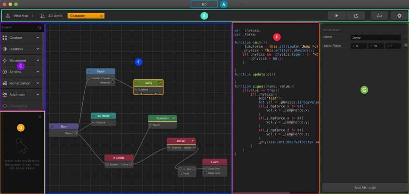Image resolution: width=409 pixels, height=194 pixels.
Task: Close the Character tab
Action: point(101,16)
